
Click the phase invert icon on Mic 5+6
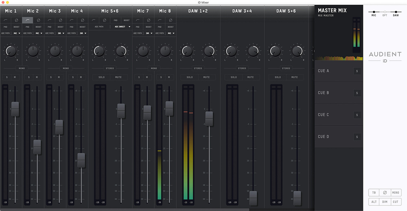[104, 20]
